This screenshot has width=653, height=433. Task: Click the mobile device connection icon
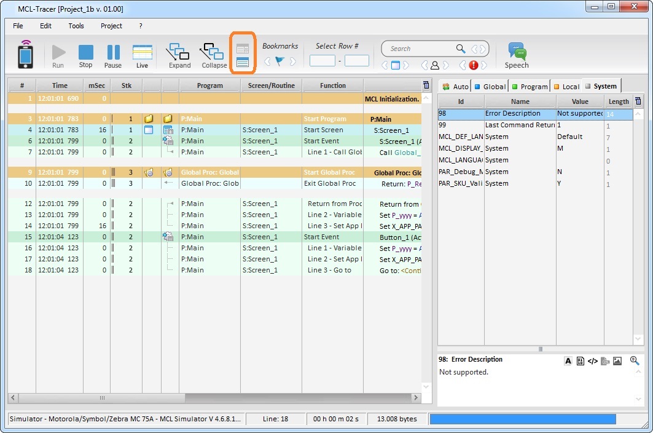[x=25, y=54]
